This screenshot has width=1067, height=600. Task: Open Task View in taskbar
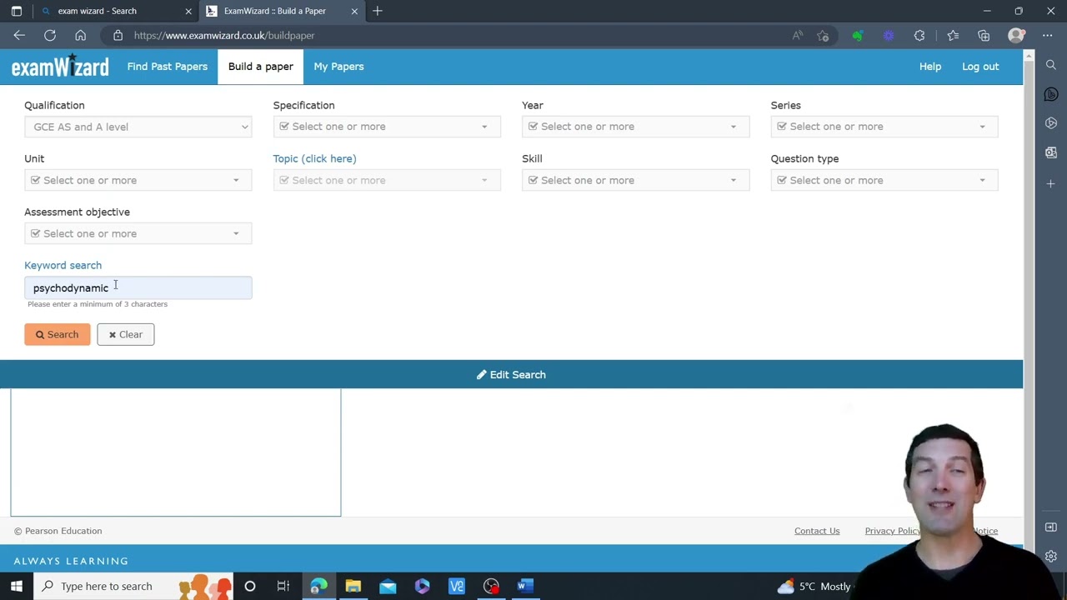[283, 587]
